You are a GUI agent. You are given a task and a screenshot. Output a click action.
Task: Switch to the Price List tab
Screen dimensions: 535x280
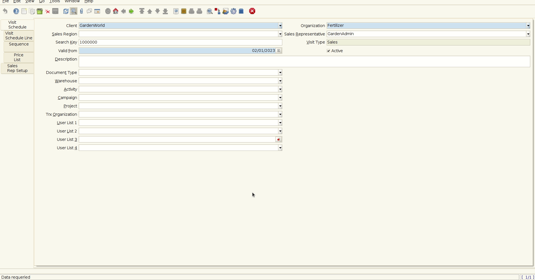19,57
